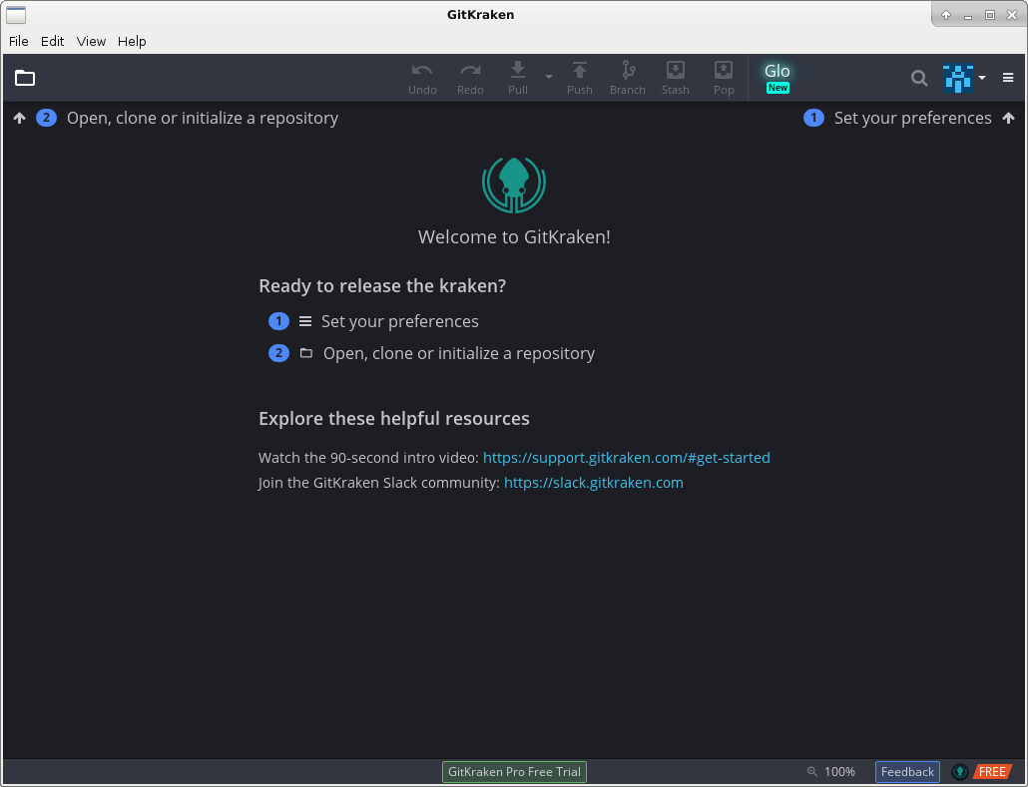Select 'Set your preferences' in welcome list
Image resolution: width=1028 pixels, height=787 pixels.
coord(400,321)
